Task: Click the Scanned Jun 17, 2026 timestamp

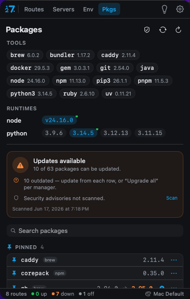Action: pyautogui.click(x=50, y=209)
